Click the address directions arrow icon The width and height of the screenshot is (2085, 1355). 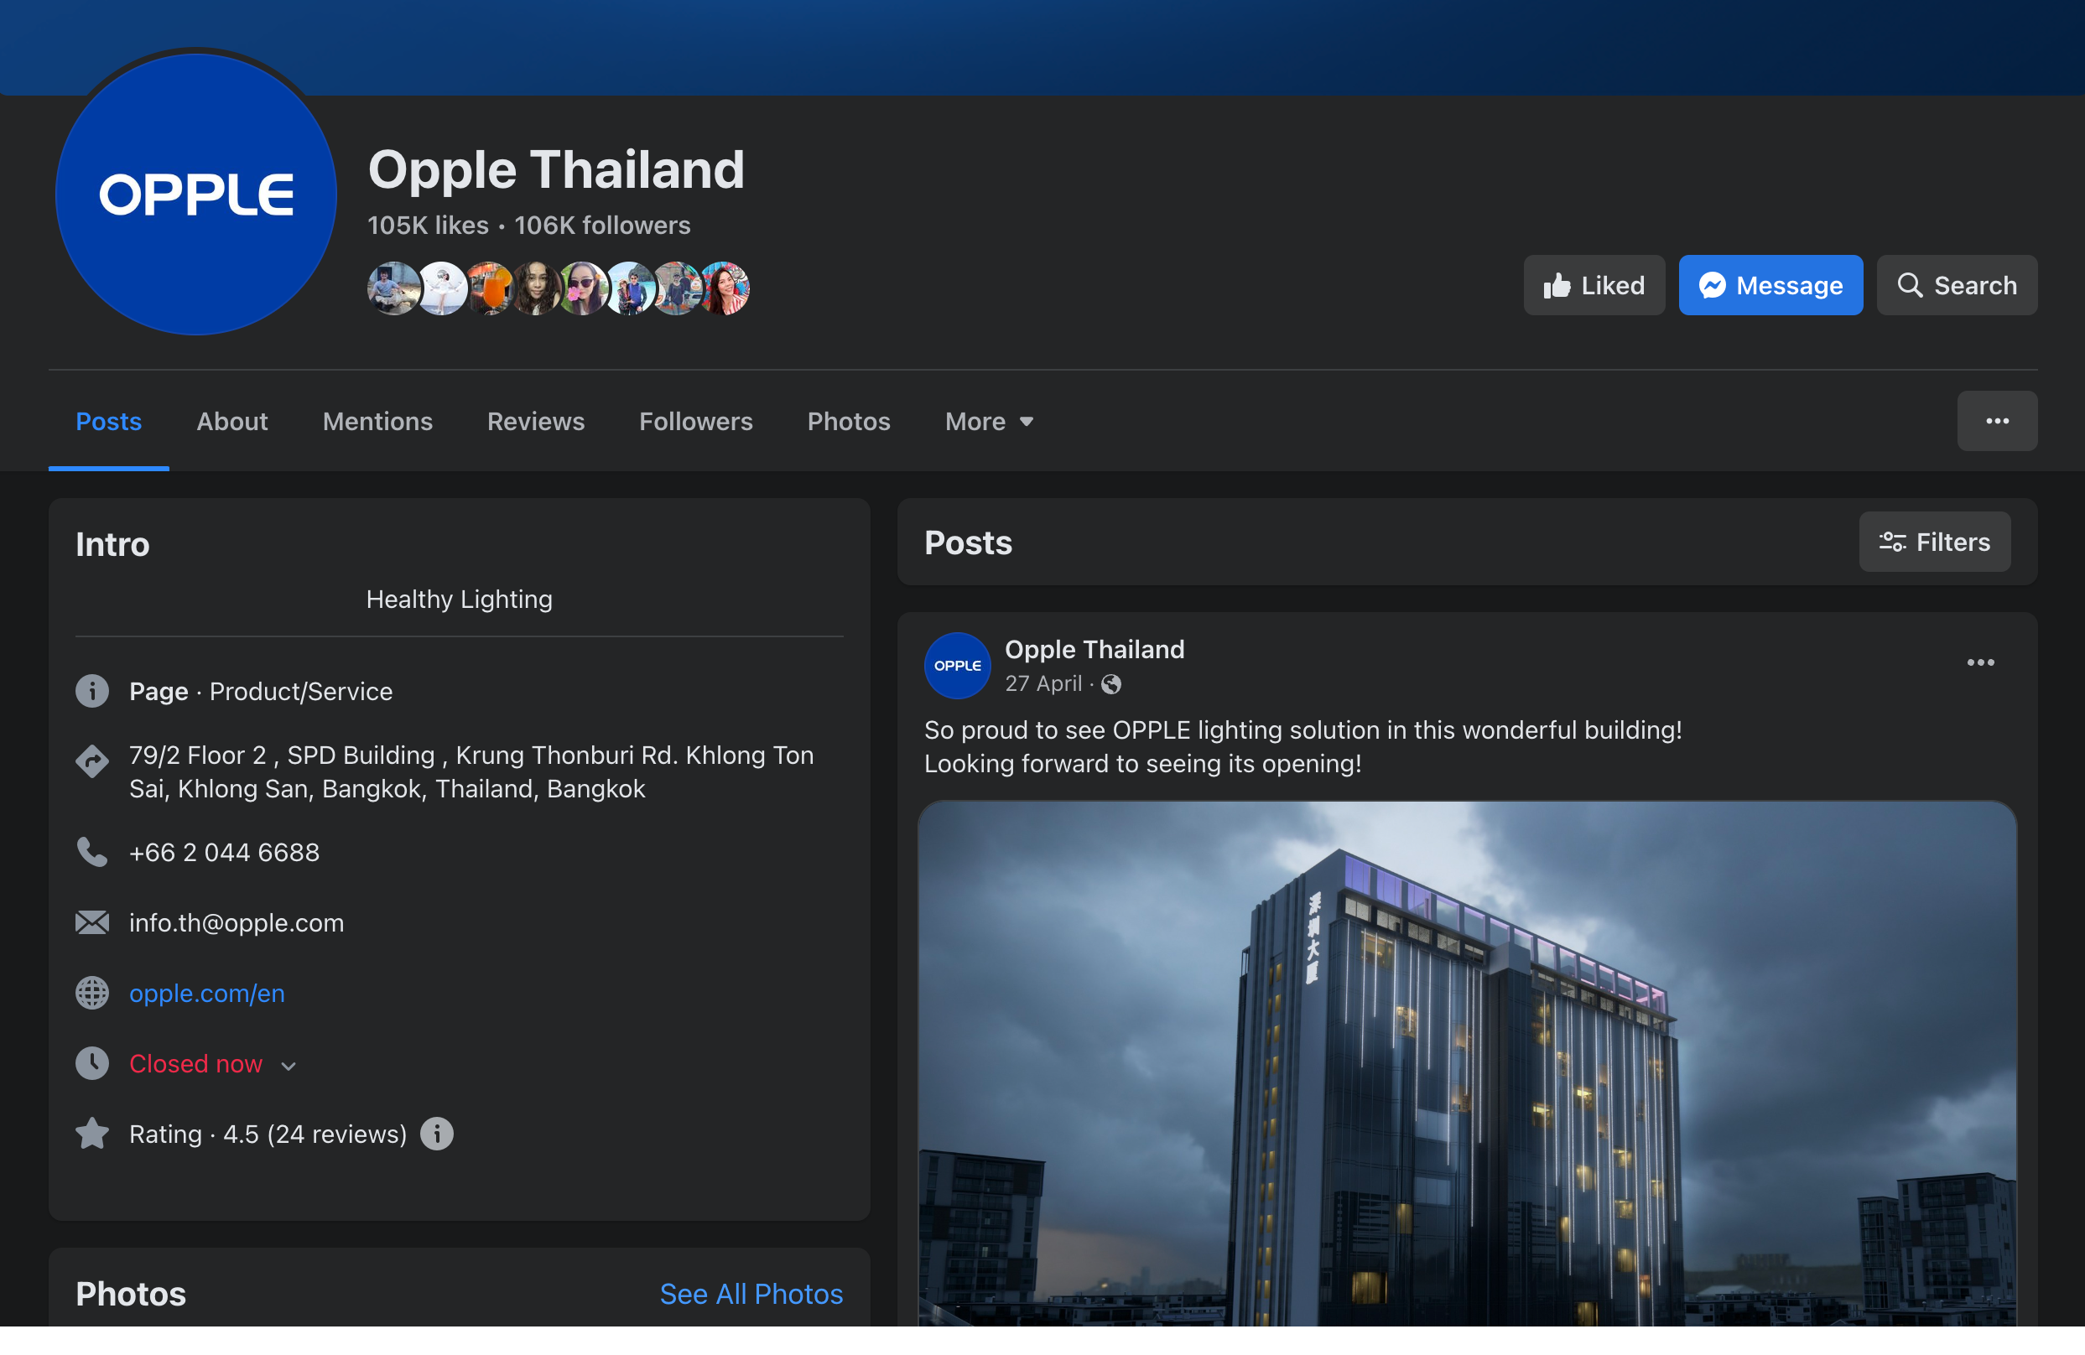[92, 761]
